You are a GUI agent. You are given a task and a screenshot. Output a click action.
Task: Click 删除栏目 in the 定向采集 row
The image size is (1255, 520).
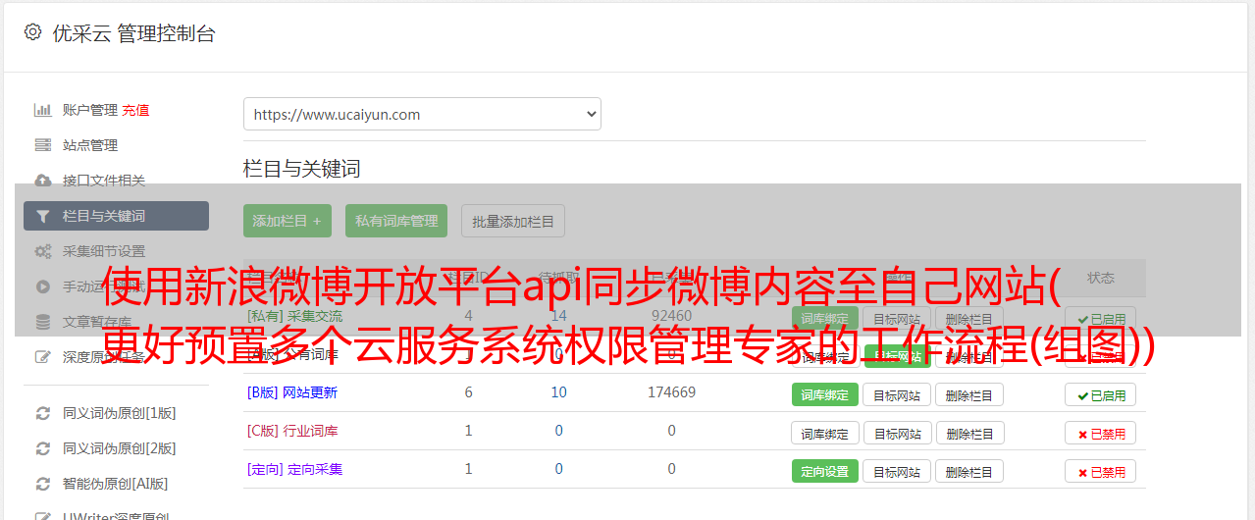pos(969,471)
